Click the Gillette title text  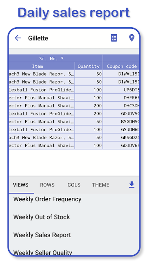click(x=38, y=38)
